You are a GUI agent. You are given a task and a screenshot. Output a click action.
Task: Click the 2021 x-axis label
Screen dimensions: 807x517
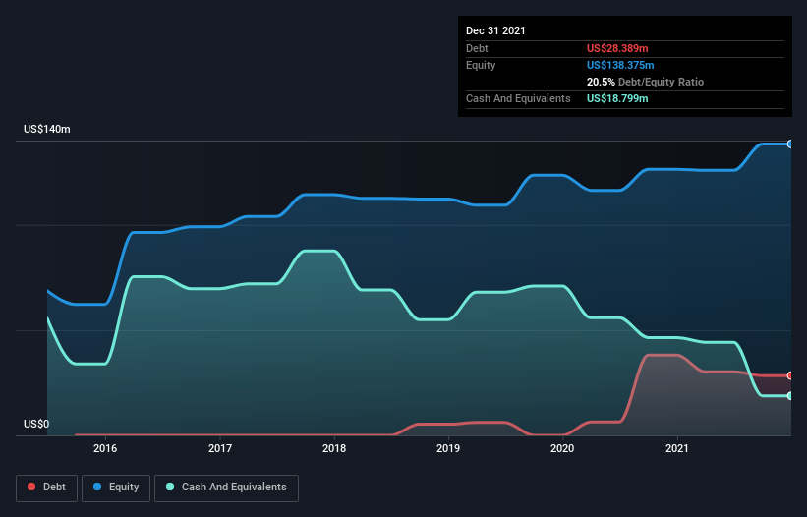tap(677, 448)
